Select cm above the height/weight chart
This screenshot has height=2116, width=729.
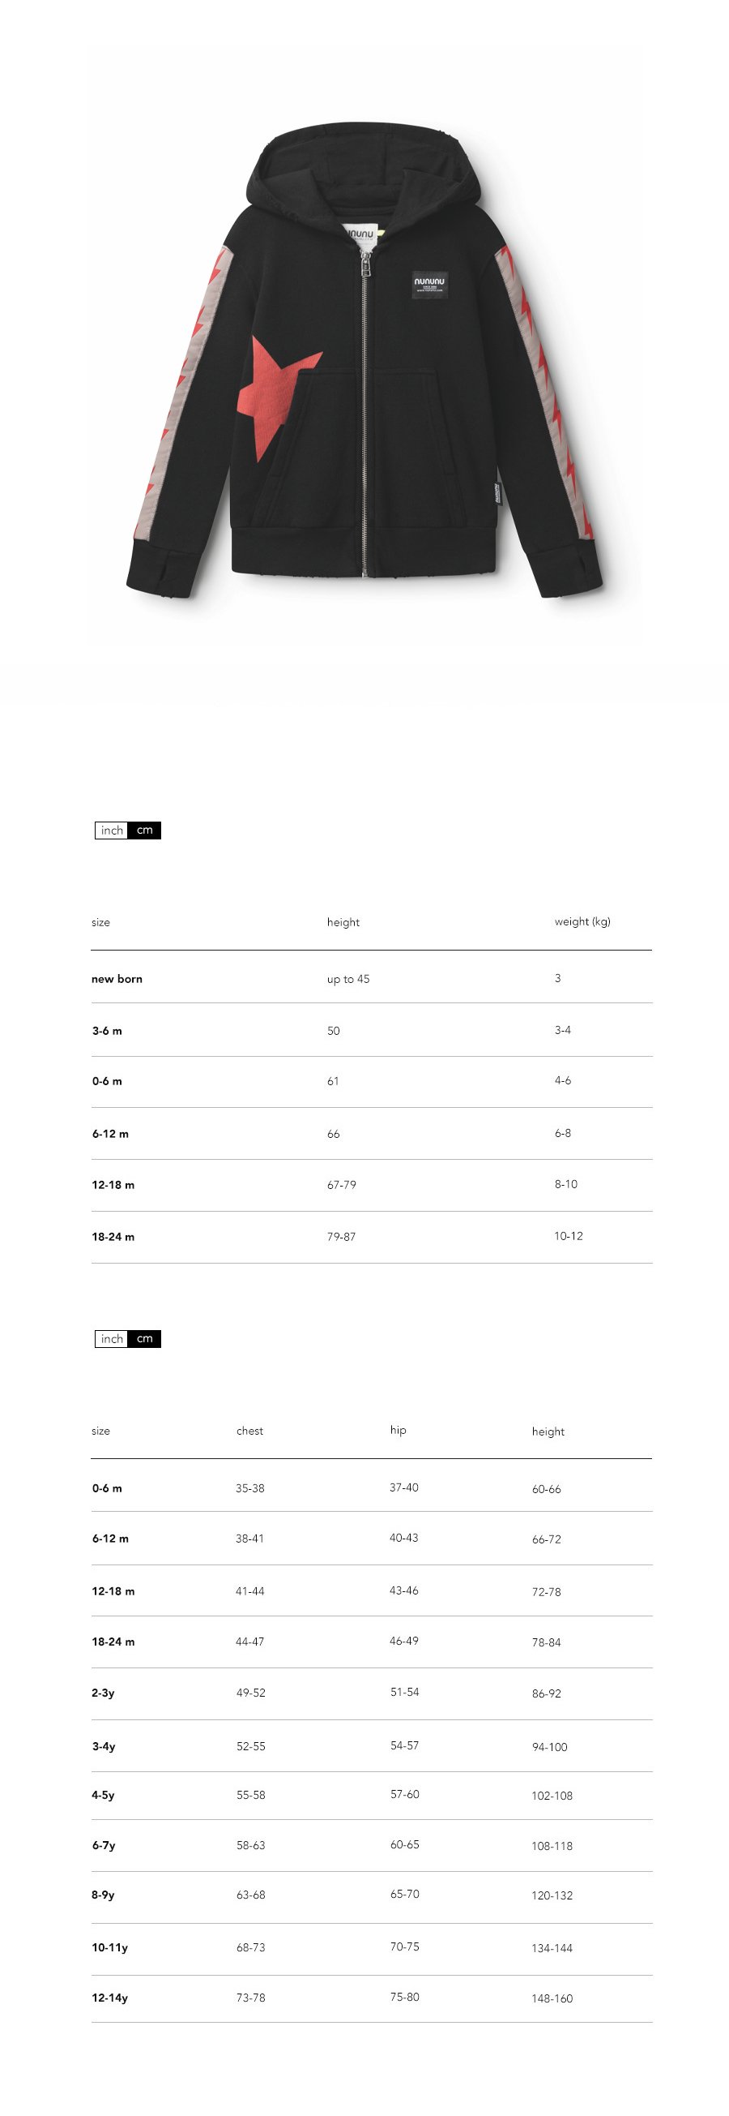[145, 831]
